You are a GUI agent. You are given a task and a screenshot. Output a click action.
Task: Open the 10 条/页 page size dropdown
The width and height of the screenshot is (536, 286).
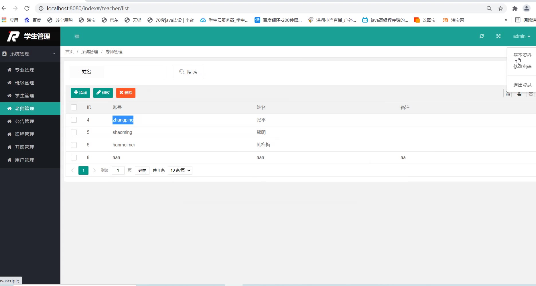click(x=180, y=170)
